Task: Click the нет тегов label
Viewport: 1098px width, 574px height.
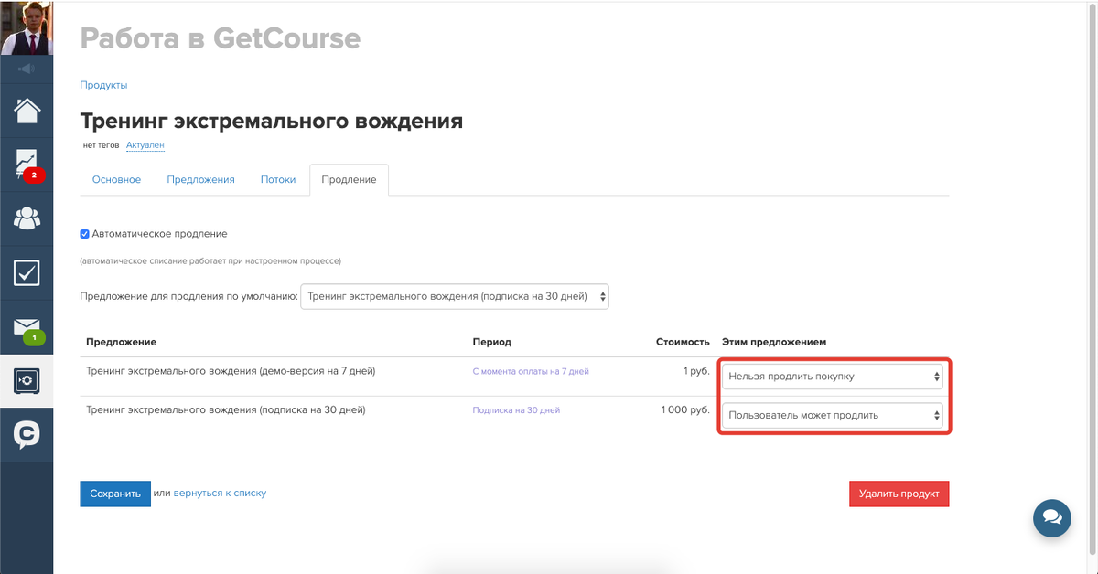Action: tap(101, 144)
